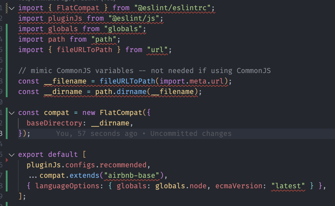Click the 'mimic CommonJS variables' comment
The width and height of the screenshot is (335, 206).
[x=145, y=71]
